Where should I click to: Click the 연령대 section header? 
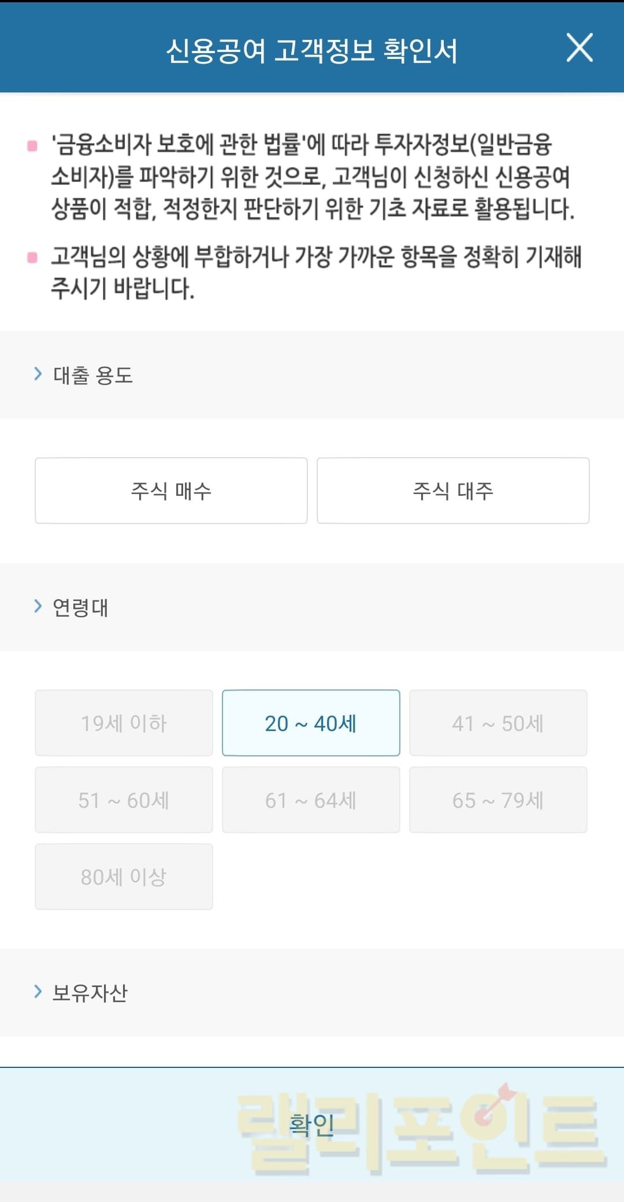pyautogui.click(x=80, y=607)
